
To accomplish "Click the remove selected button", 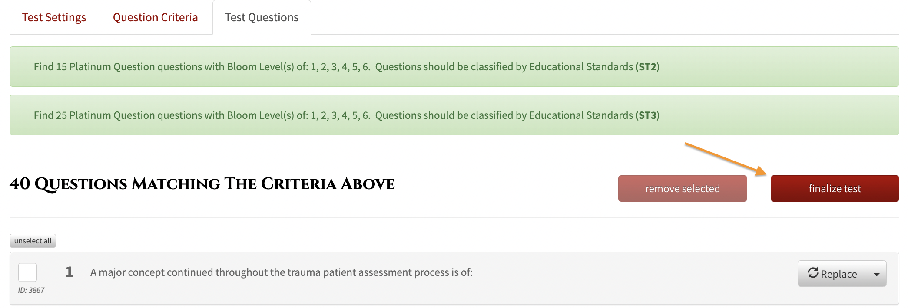I will click(683, 188).
